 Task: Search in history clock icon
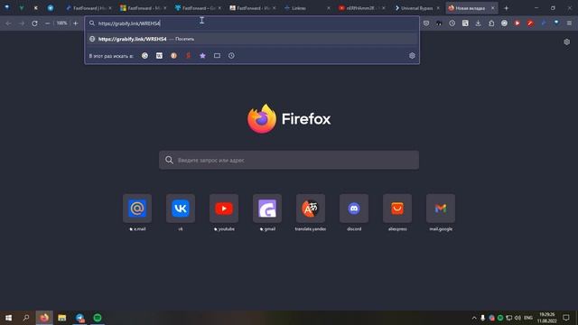tap(231, 56)
